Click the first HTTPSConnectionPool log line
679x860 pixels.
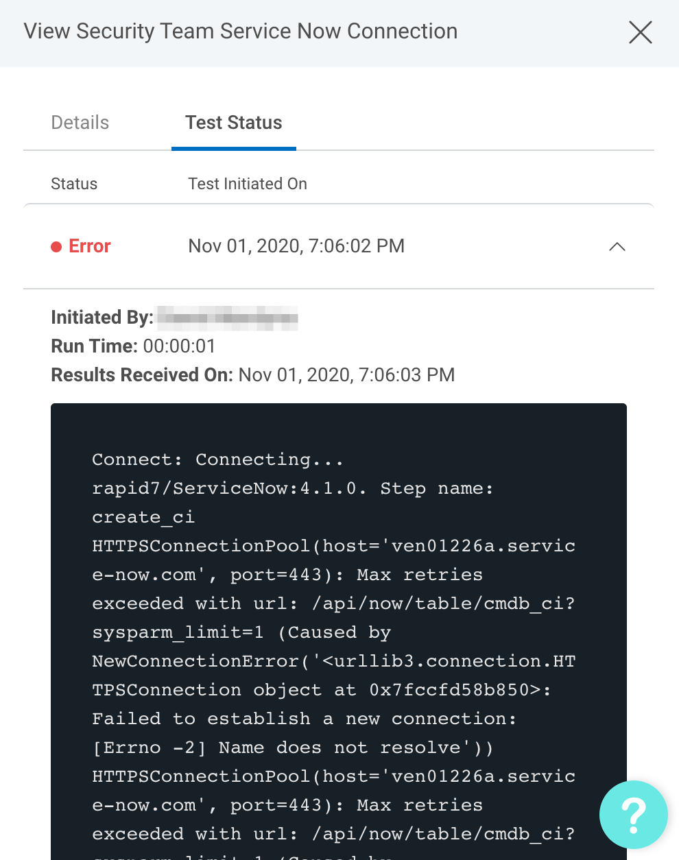coord(333,546)
